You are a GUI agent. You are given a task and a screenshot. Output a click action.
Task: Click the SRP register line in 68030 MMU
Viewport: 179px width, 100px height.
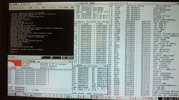tap(90, 8)
